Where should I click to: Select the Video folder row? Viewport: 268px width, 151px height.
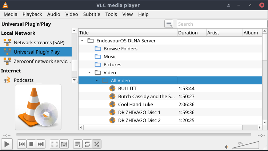[x=170, y=72]
